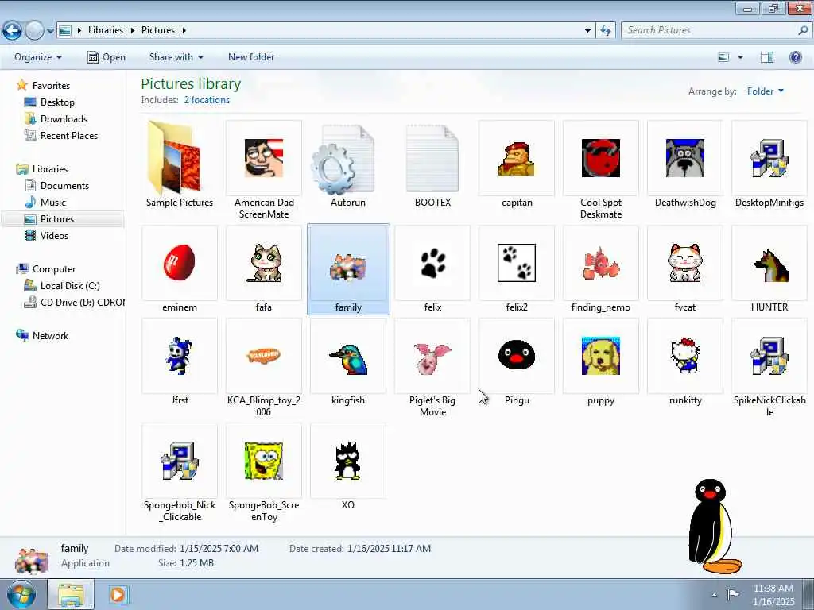Show hidden system tray icons arrow
Screen dimensions: 814x610
[x=714, y=594]
